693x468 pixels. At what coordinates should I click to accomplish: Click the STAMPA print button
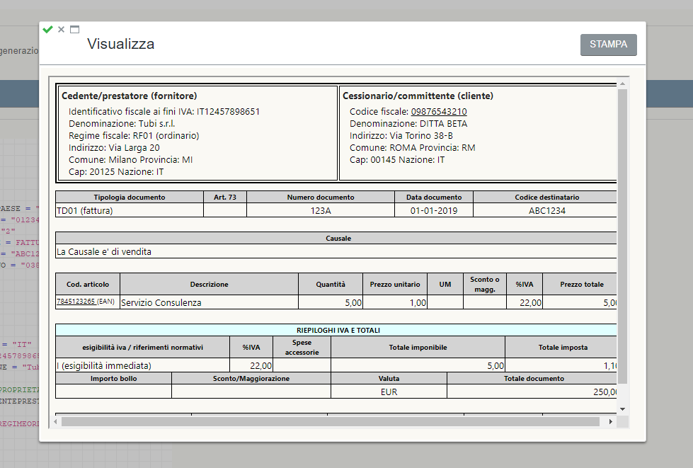[x=608, y=45]
